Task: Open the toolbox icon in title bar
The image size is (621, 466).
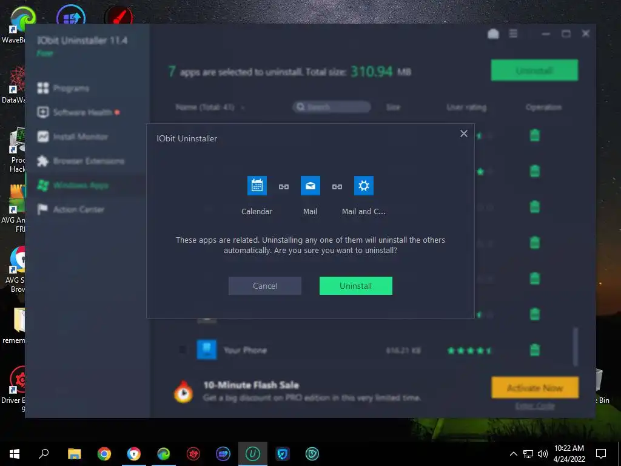Action: (493, 34)
